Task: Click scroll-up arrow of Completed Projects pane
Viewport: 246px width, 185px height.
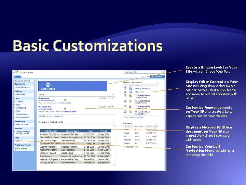Action: 114,125
